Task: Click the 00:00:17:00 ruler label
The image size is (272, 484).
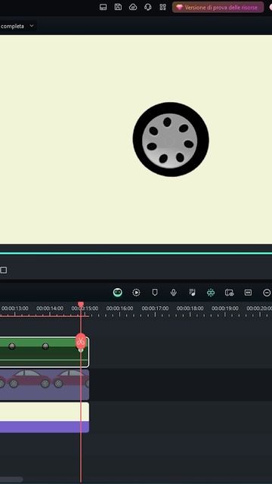Action: pos(155,309)
